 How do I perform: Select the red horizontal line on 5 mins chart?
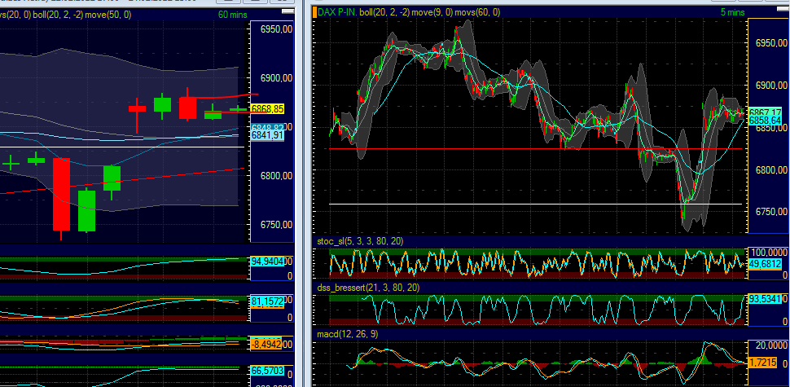coord(537,148)
